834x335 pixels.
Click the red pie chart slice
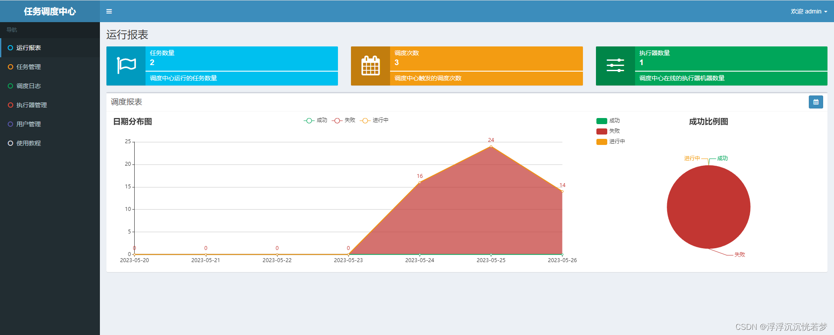tap(708, 207)
